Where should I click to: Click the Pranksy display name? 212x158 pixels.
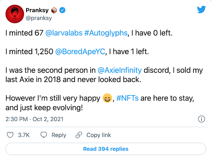point(37,10)
